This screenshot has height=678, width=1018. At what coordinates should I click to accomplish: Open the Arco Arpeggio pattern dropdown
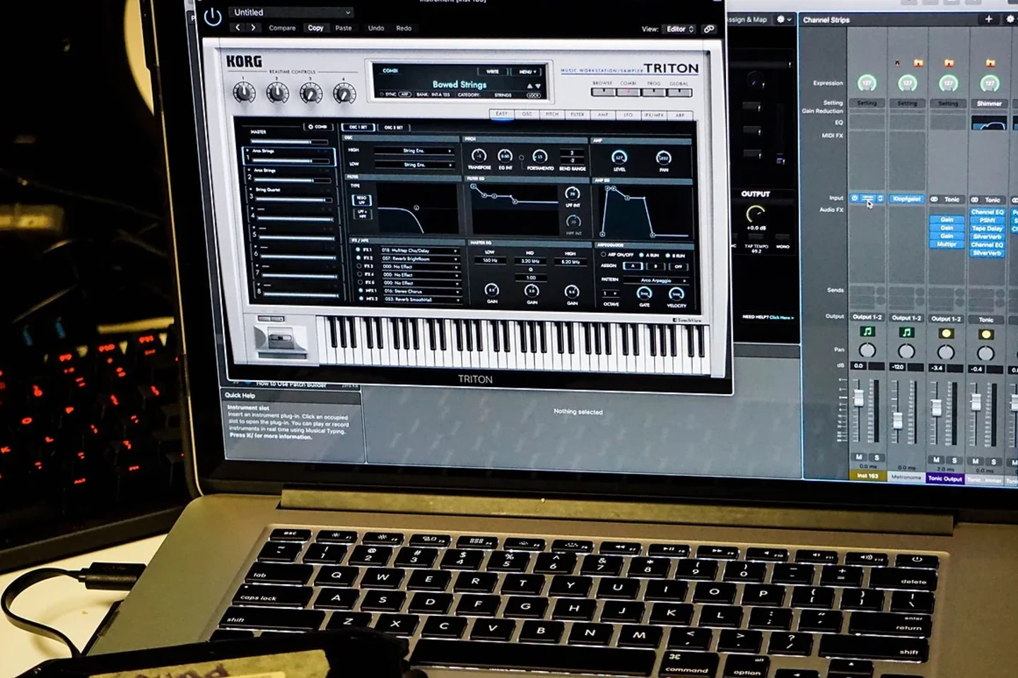(x=656, y=280)
